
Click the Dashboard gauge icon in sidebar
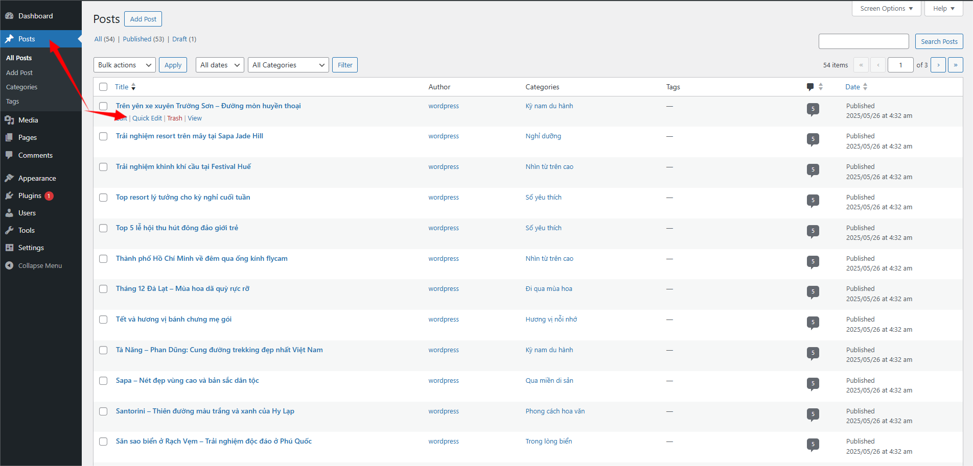(x=9, y=16)
